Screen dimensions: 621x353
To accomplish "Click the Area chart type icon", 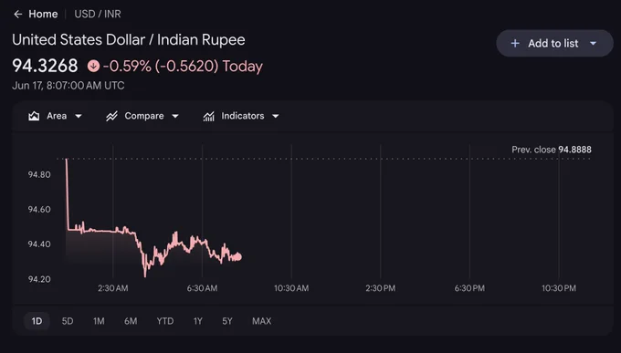I will coord(34,116).
